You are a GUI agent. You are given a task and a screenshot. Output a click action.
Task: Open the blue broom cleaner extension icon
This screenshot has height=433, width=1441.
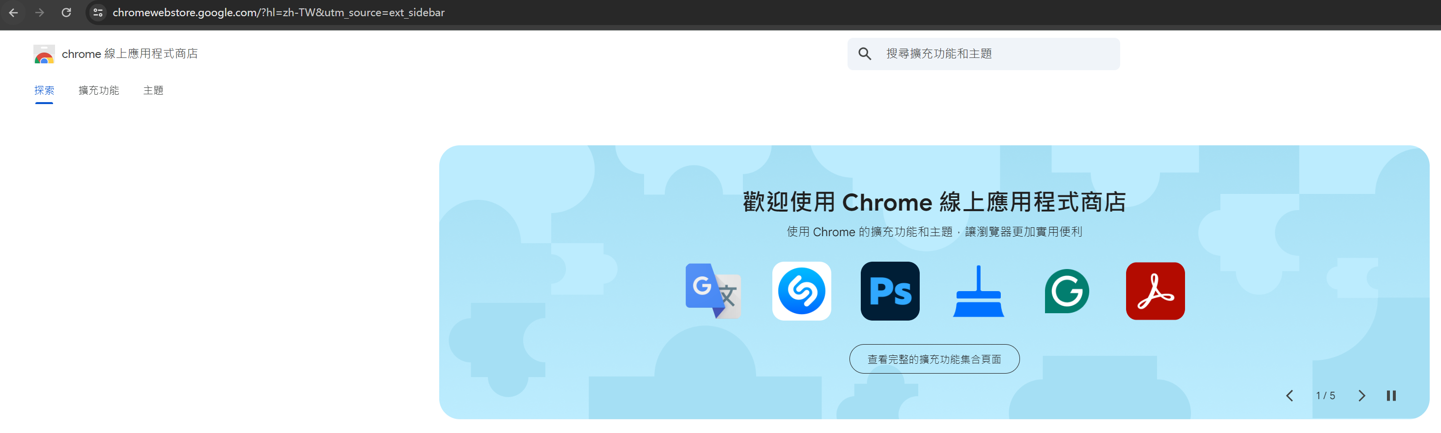(978, 291)
